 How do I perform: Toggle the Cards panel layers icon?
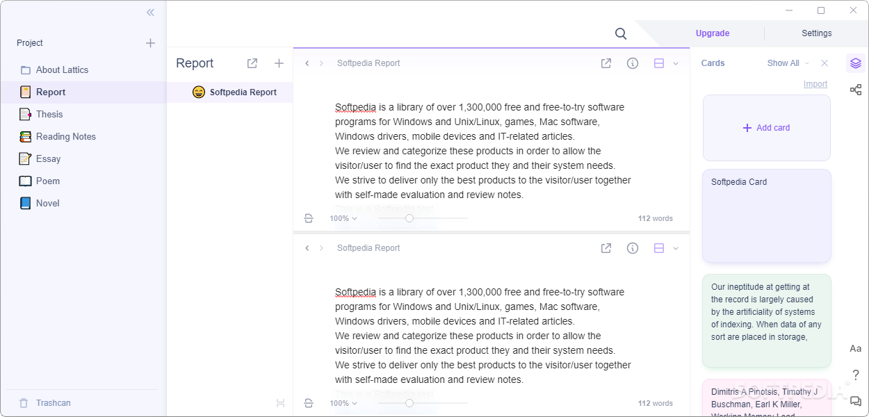856,63
